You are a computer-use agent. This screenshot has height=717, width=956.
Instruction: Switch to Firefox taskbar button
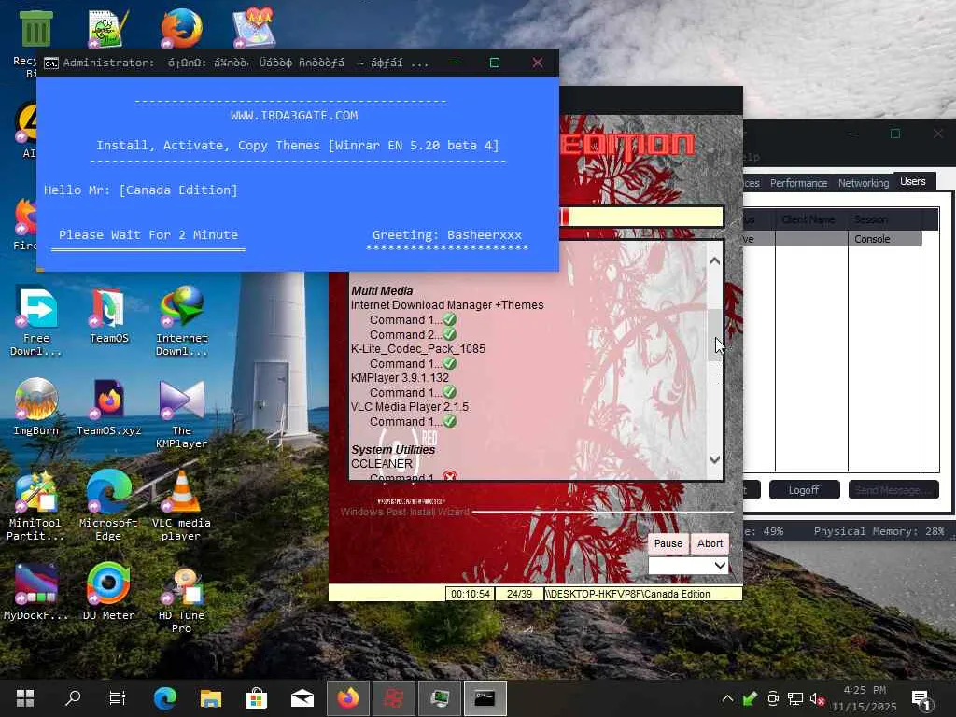click(348, 698)
